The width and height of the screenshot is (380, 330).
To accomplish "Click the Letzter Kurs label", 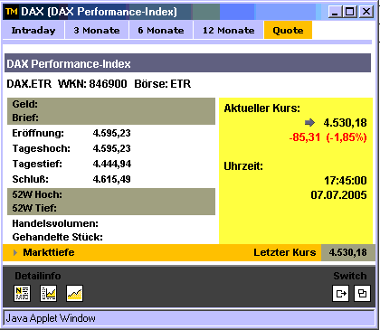I will (x=285, y=252).
